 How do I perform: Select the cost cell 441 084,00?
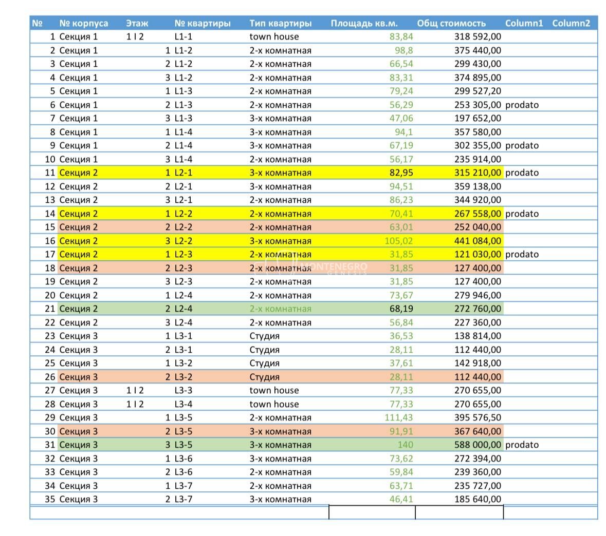[x=478, y=241]
